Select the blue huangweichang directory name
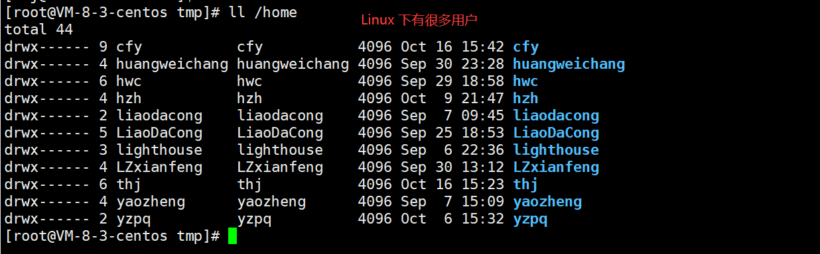 [x=569, y=64]
